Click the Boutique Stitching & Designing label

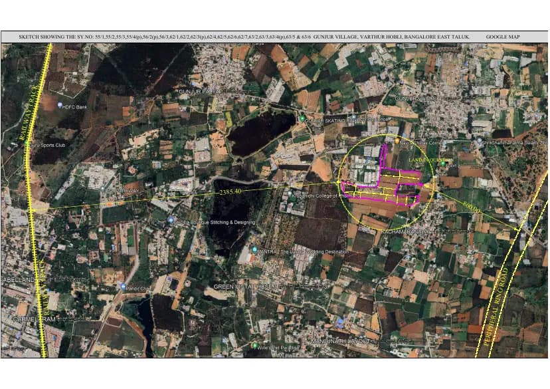point(215,222)
